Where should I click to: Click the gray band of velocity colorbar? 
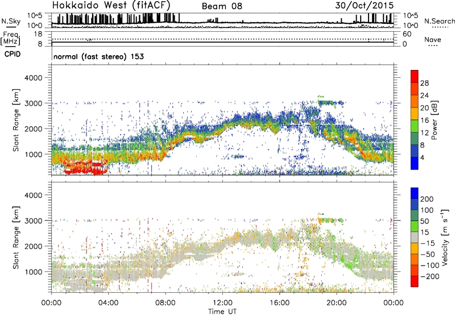coord(415,237)
